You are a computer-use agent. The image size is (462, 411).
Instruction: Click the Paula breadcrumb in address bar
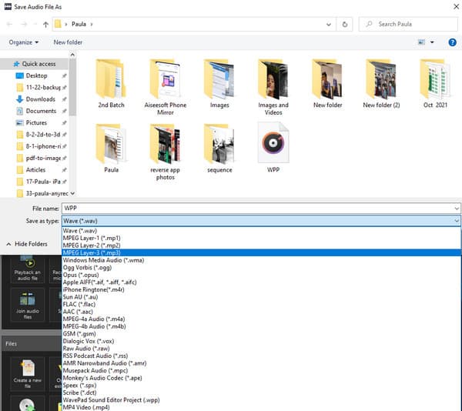79,24
